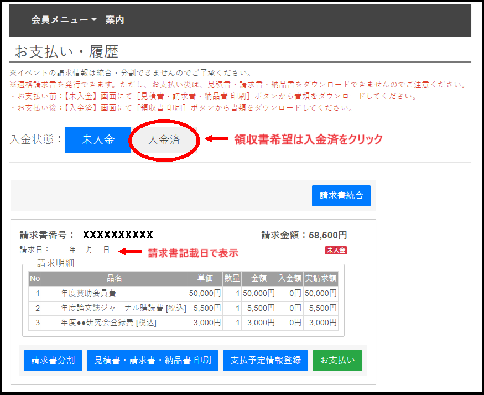This screenshot has height=395, width=484.
Task: Click the green お支払い button
Action: (x=337, y=360)
